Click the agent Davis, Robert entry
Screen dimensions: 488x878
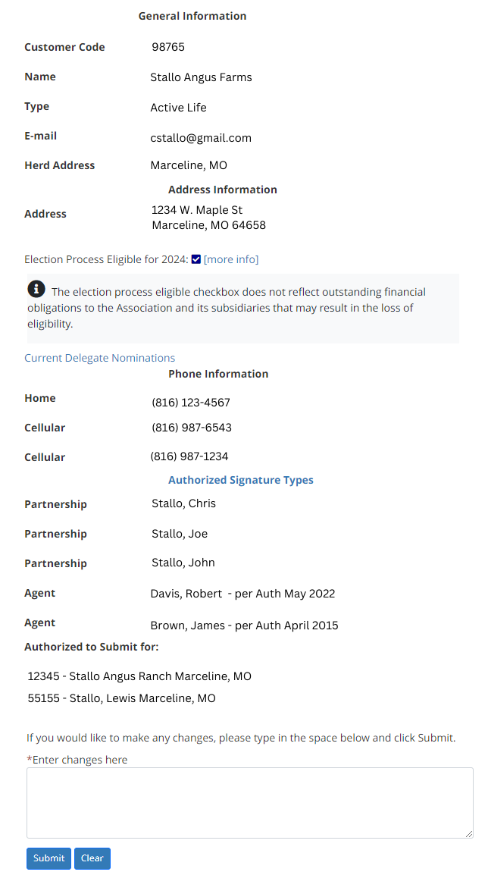243,594
